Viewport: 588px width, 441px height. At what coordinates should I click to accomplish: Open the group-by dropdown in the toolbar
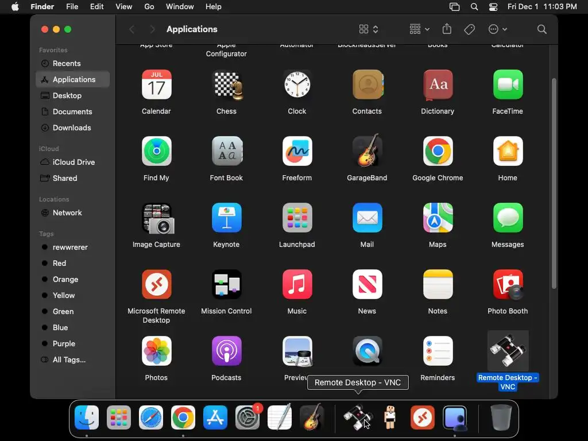[419, 29]
